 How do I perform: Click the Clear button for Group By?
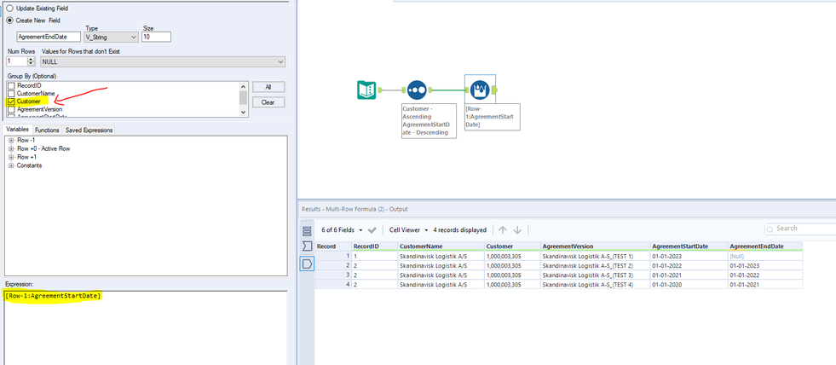coord(268,102)
